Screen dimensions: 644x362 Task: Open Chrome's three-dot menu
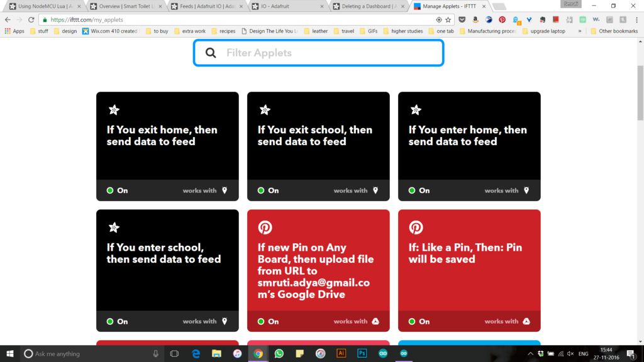[x=636, y=19]
